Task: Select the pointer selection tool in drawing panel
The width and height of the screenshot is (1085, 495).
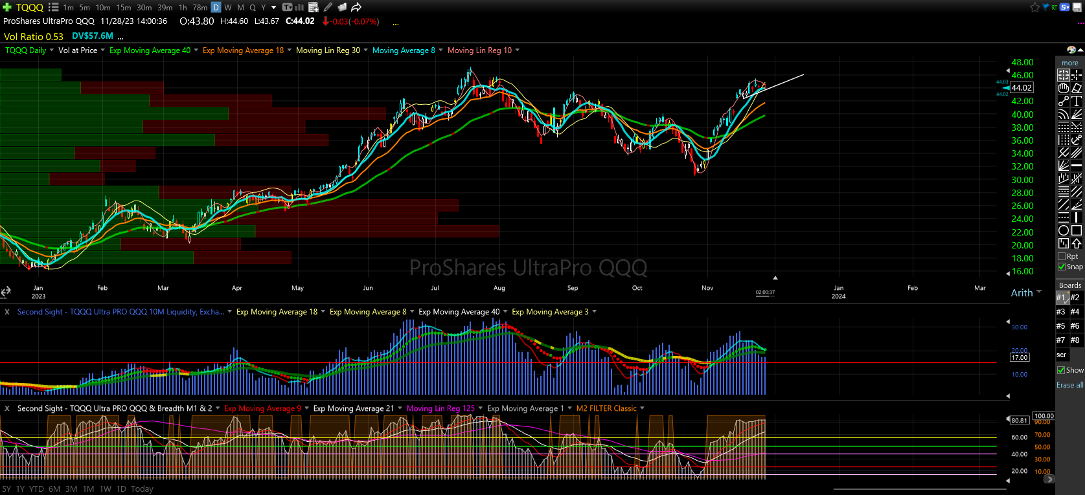Action: click(1064, 75)
